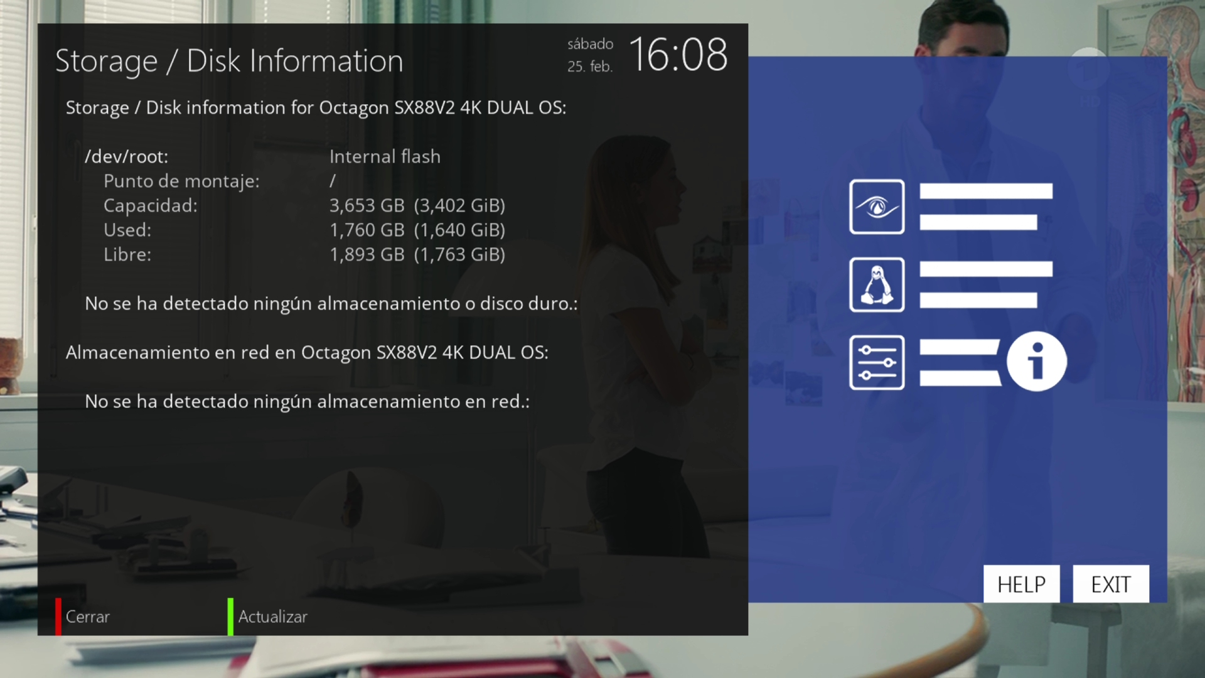This screenshot has height=678, width=1205.
Task: Click the round information icon
Action: pyautogui.click(x=1036, y=362)
